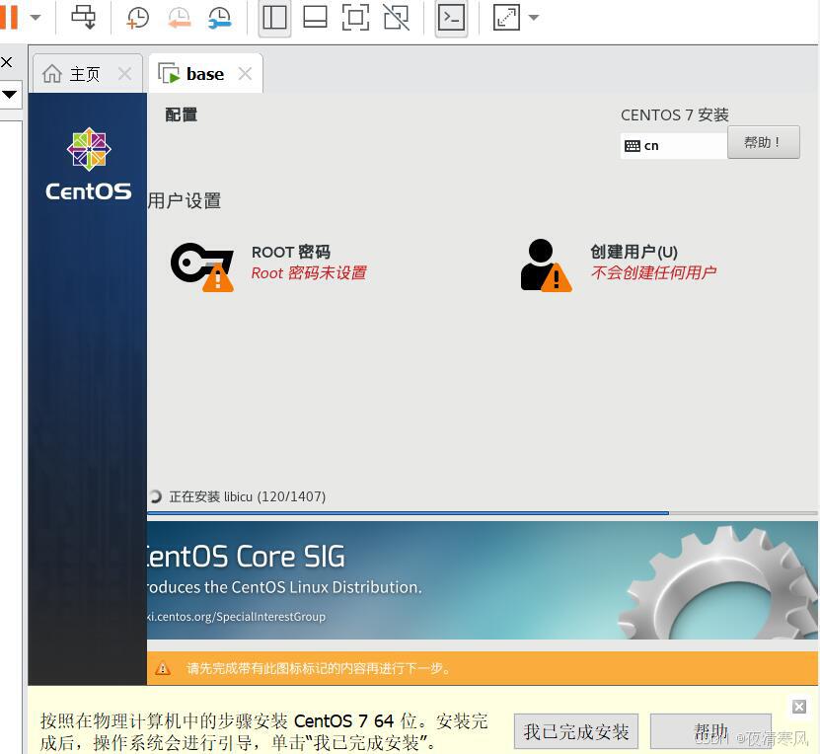
Task: Click the CentOS Core SIG banner
Action: (x=483, y=580)
